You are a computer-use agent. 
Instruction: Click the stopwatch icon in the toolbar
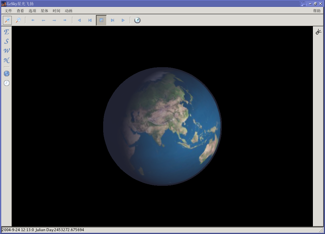[137, 20]
